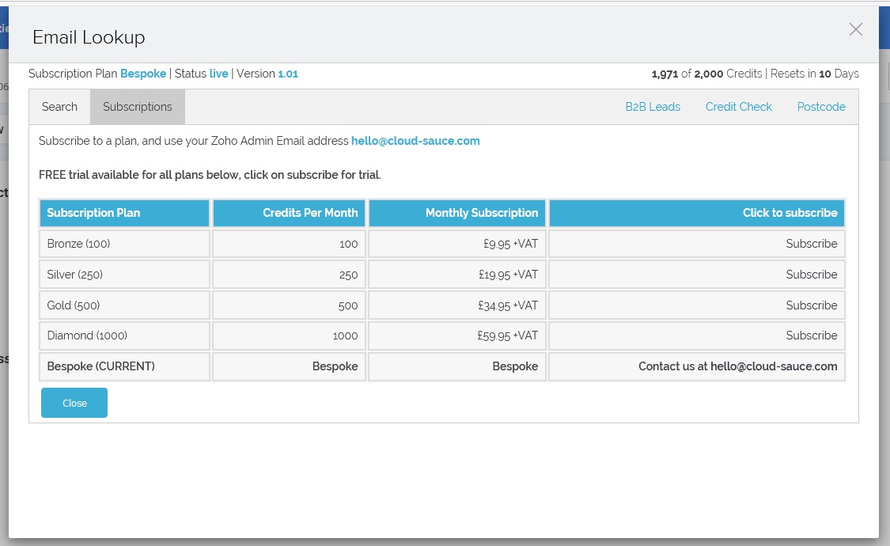Select the Bespoke (CURRENT) plan cell
Image resolution: width=890 pixels, height=546 pixels.
click(125, 366)
